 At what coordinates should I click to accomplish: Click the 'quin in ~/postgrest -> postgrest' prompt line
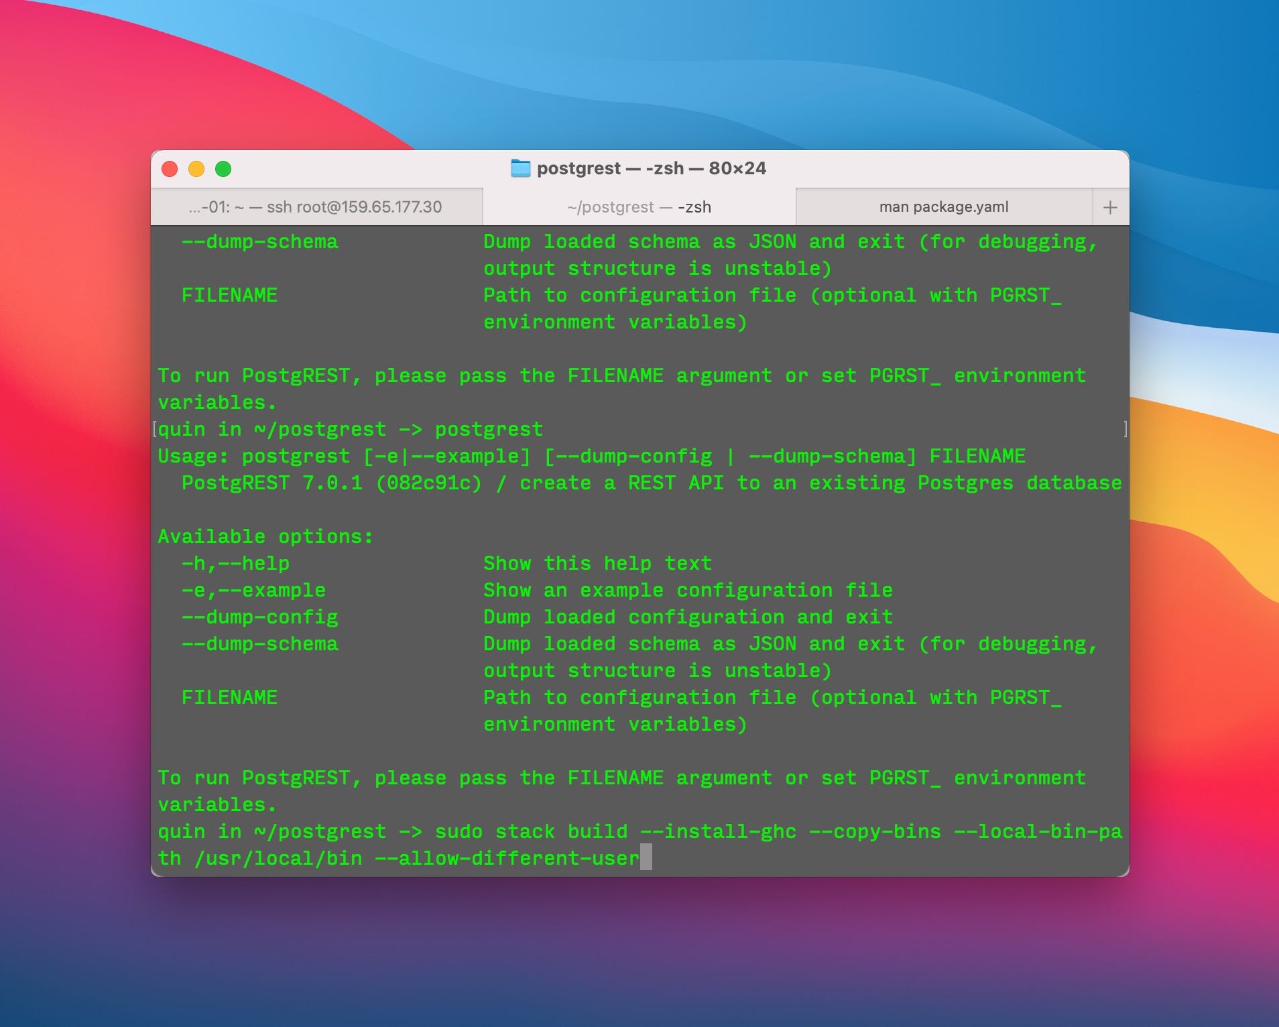(350, 429)
